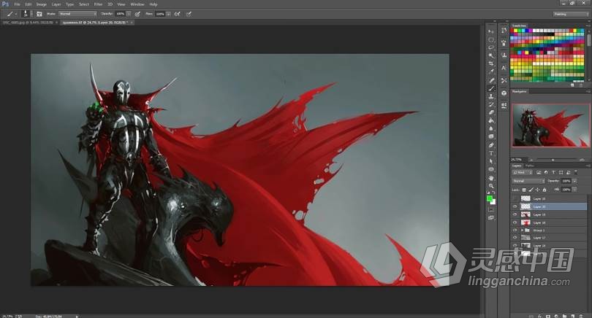Select the Quick Selection tool

[491, 55]
